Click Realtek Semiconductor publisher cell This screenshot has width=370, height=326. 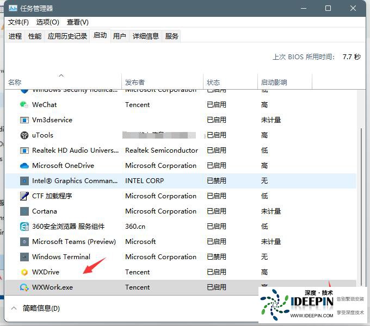(x=162, y=151)
